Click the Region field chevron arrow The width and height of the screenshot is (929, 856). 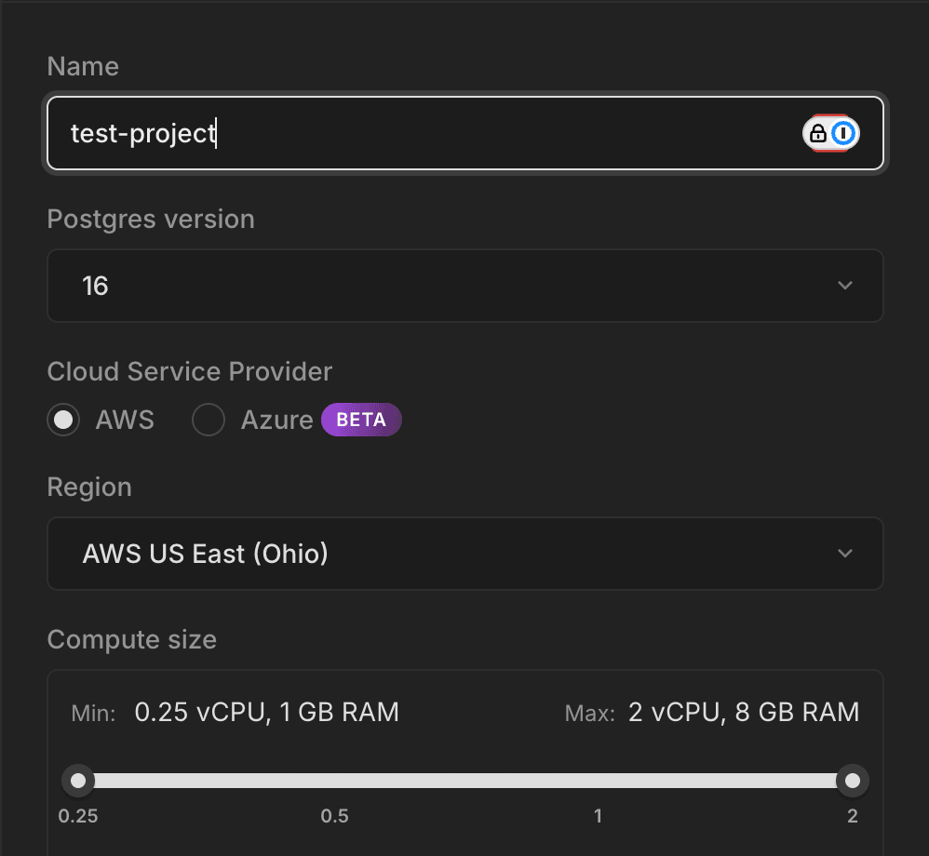(844, 554)
